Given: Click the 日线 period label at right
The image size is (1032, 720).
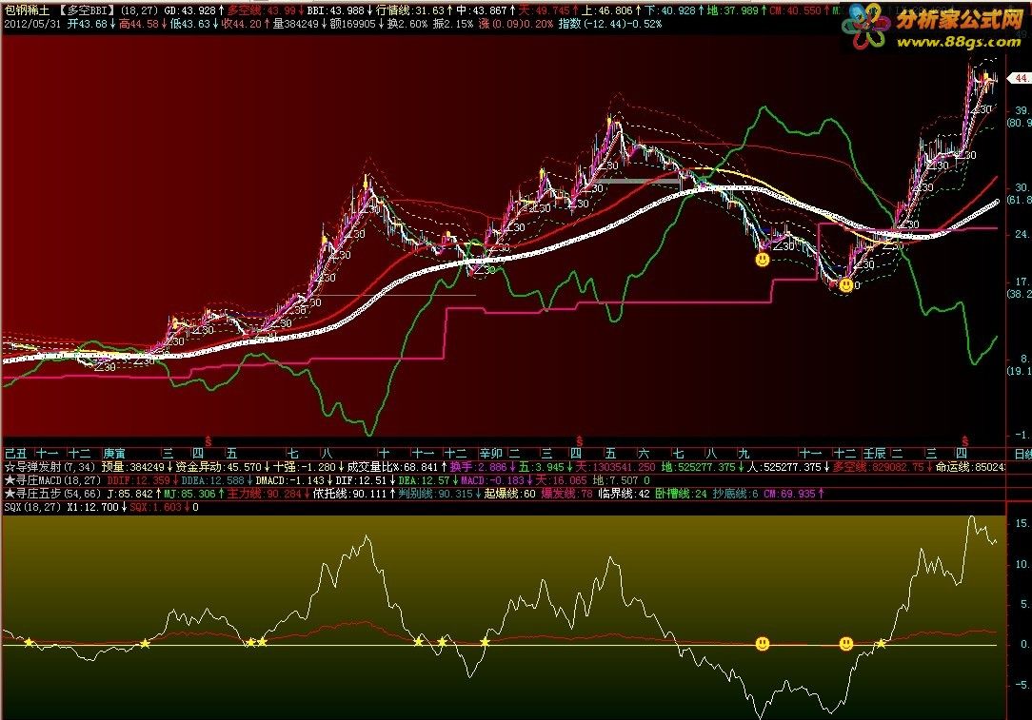Looking at the screenshot, I should [1022, 455].
